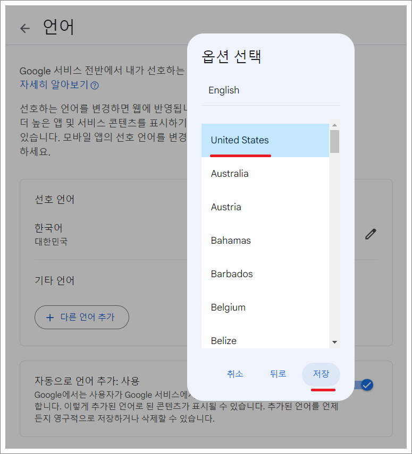412x454 pixels.
Task: Click the scrollbar down arrow in the region list
Action: 334,342
